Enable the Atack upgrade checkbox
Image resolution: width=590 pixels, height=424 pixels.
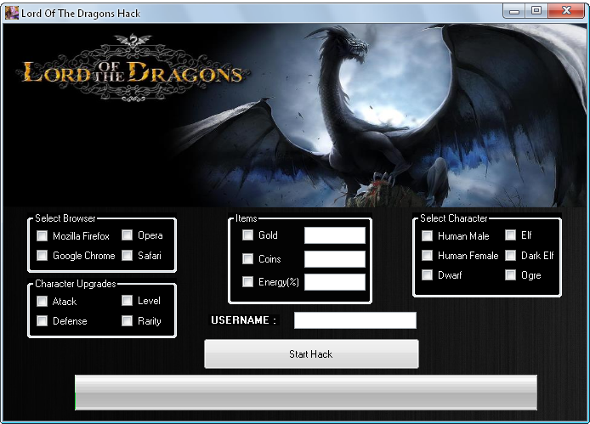(x=43, y=301)
